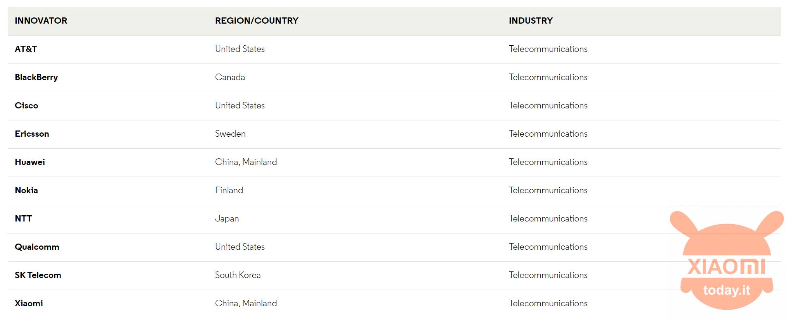786x321 pixels.
Task: Select Japan in the NTT row
Action: (x=227, y=219)
